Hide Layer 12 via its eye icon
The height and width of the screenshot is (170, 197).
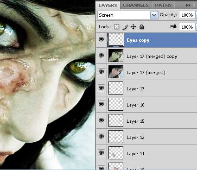(102, 137)
